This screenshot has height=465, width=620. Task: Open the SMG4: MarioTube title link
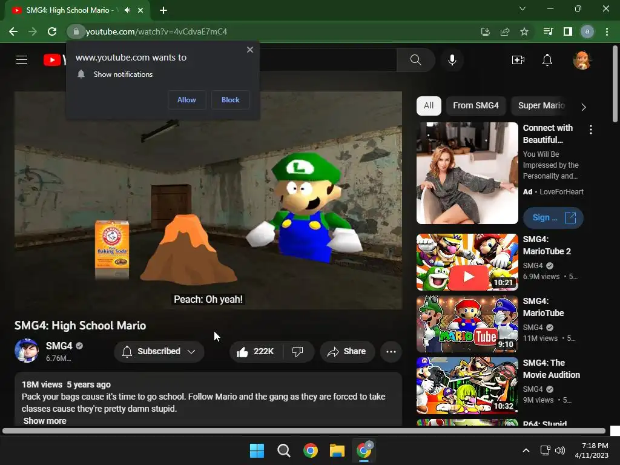pyautogui.click(x=544, y=307)
